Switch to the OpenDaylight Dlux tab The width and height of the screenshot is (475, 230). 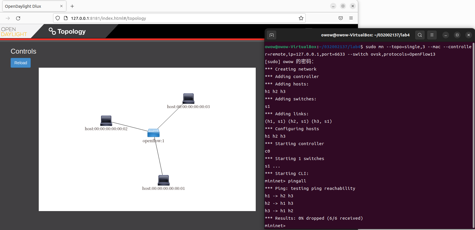pyautogui.click(x=34, y=6)
